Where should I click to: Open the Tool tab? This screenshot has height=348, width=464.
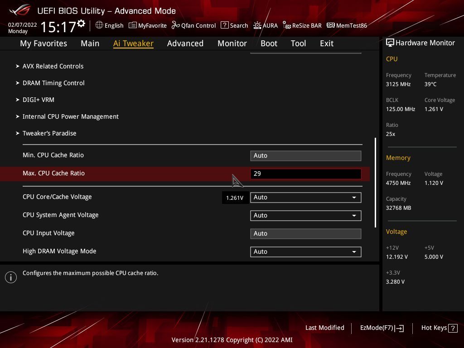(298, 43)
